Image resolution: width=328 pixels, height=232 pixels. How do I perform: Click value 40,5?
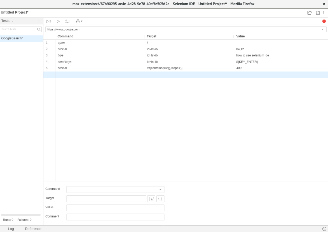[239, 68]
